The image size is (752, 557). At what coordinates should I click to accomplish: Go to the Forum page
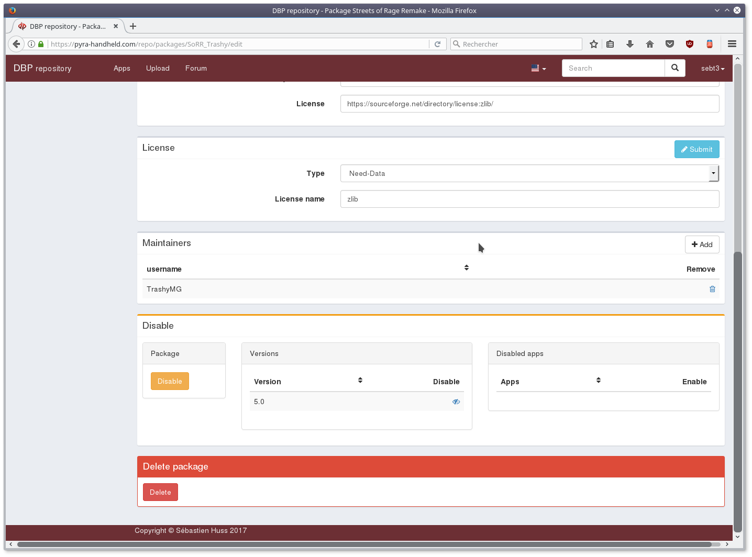pyautogui.click(x=196, y=69)
